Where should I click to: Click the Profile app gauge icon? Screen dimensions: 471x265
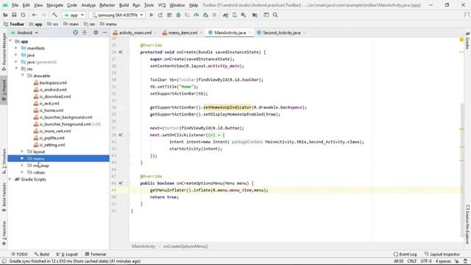coord(196,15)
